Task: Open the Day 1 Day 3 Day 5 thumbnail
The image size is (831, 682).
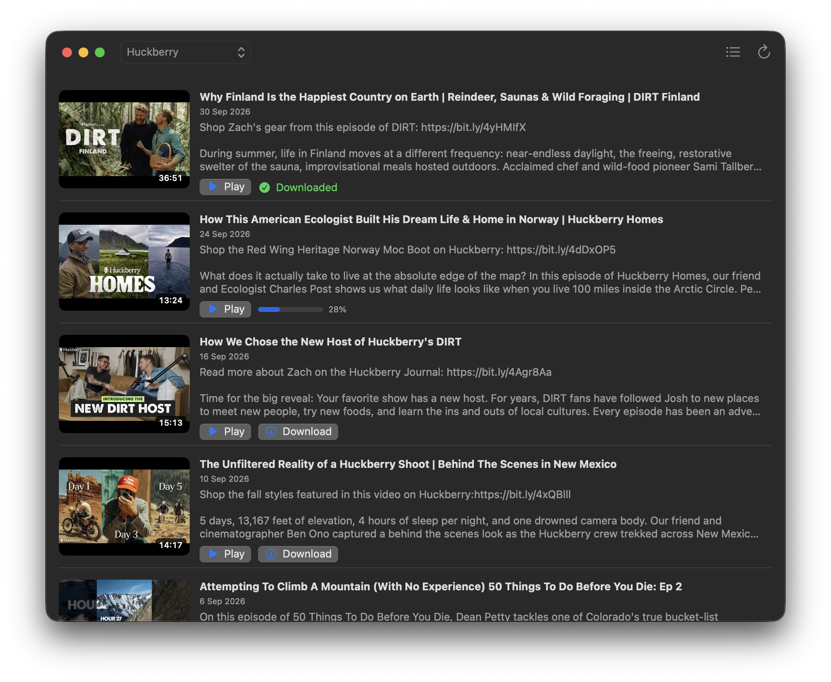Action: [124, 506]
